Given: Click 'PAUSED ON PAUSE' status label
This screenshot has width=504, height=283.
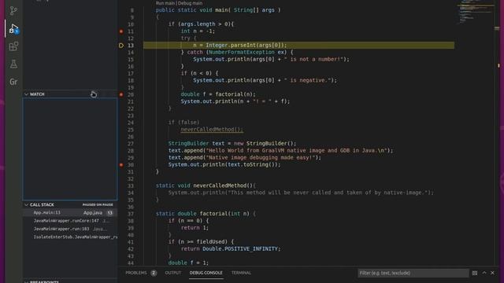Looking at the screenshot, I should (98, 204).
